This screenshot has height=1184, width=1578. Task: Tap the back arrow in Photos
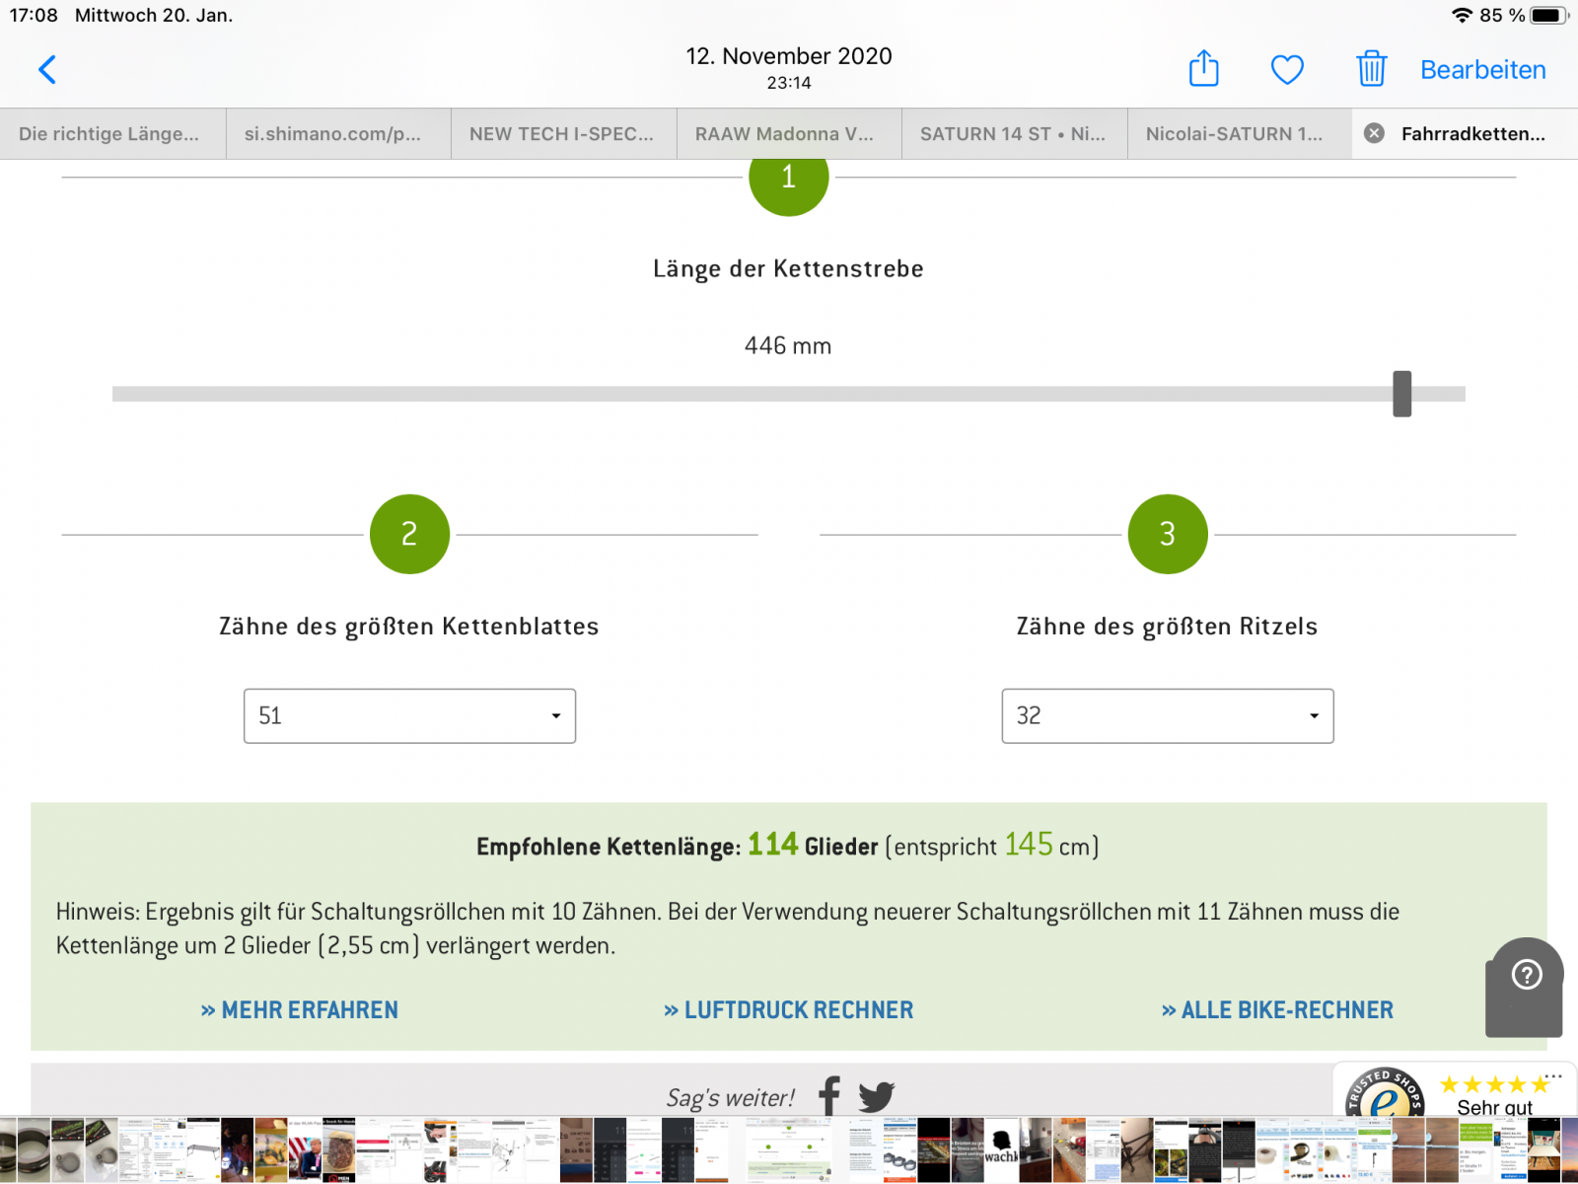click(46, 70)
